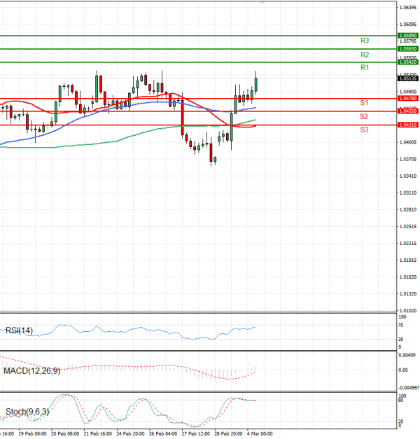Click the 27 Feb 12:00 time label
Viewport: 420px width, 439px height.
[196, 433]
